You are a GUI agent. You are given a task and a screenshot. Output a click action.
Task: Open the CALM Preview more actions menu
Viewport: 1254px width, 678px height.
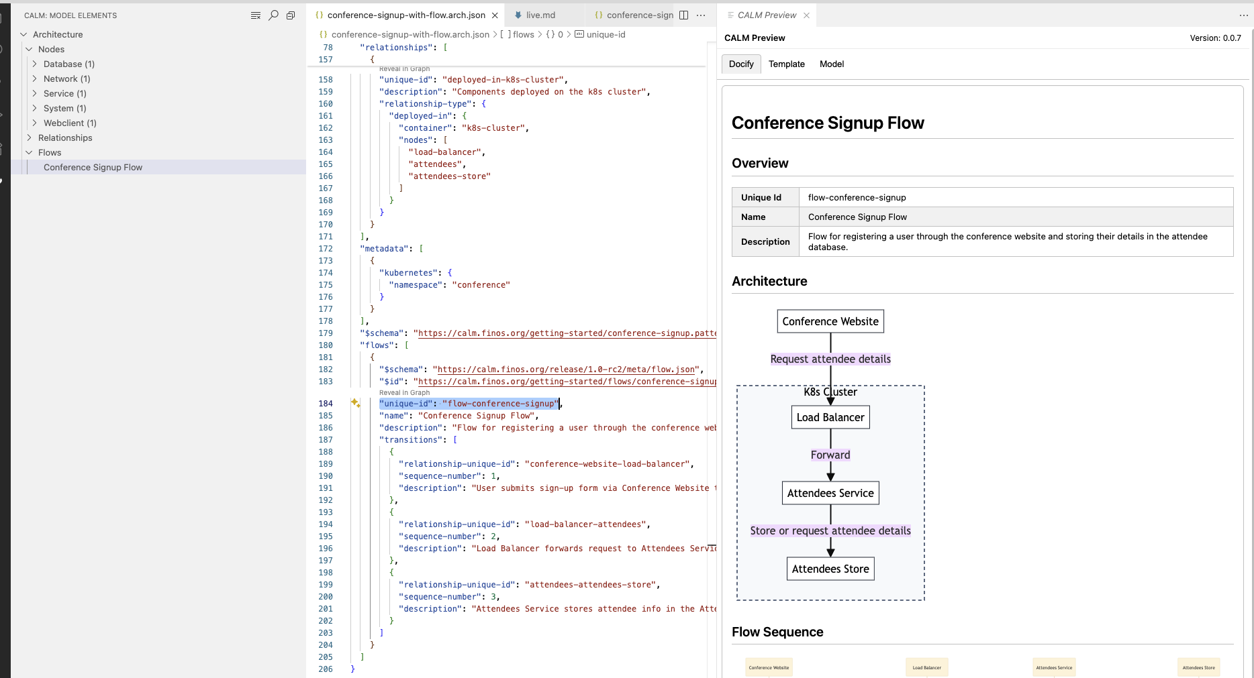1243,15
